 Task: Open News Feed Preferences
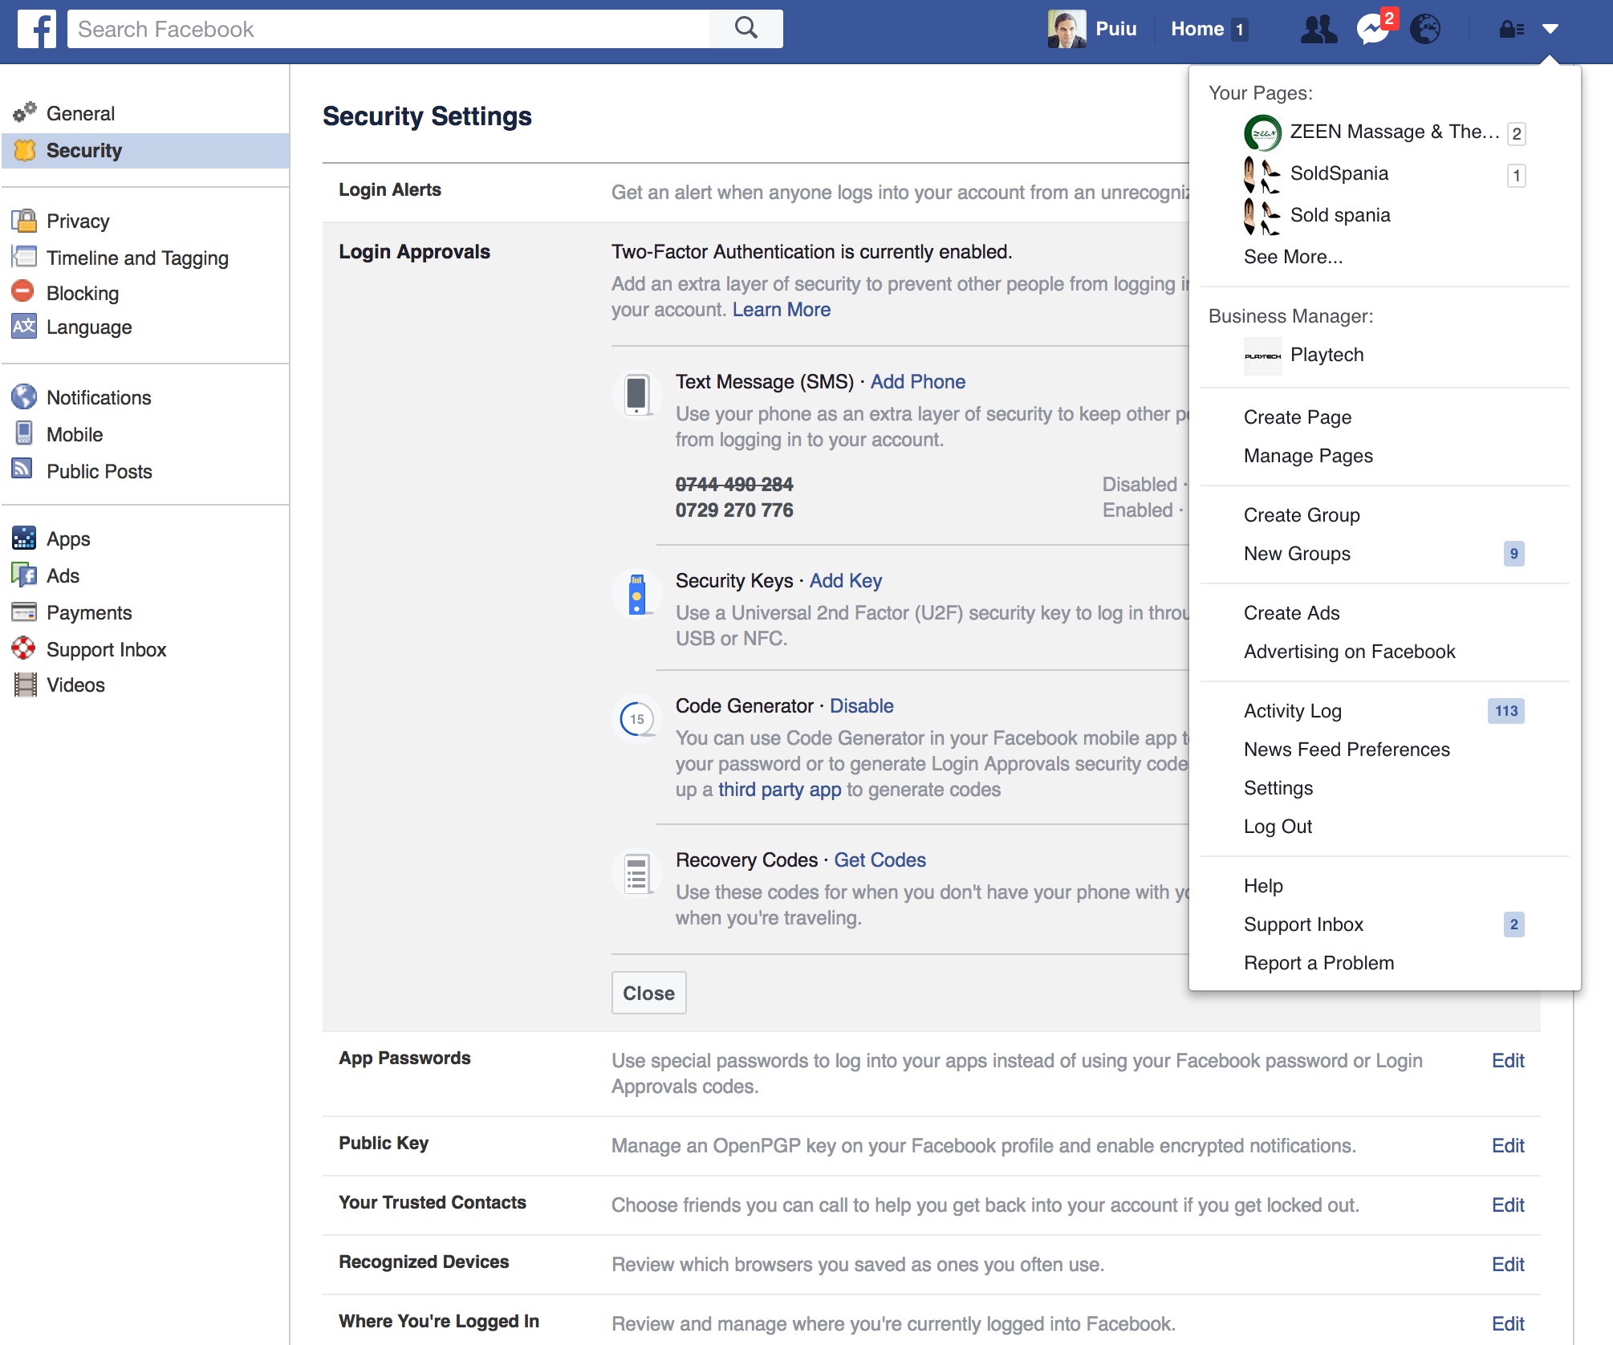point(1347,750)
